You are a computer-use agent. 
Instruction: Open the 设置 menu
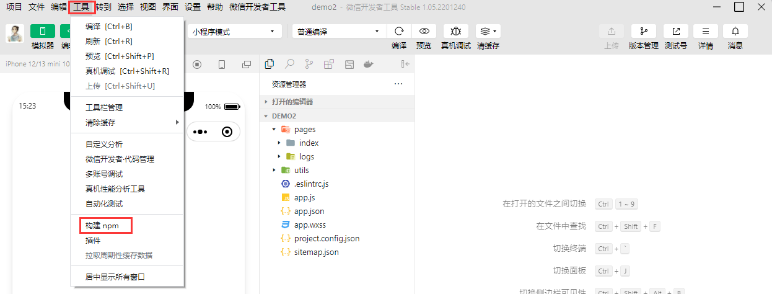coord(193,7)
